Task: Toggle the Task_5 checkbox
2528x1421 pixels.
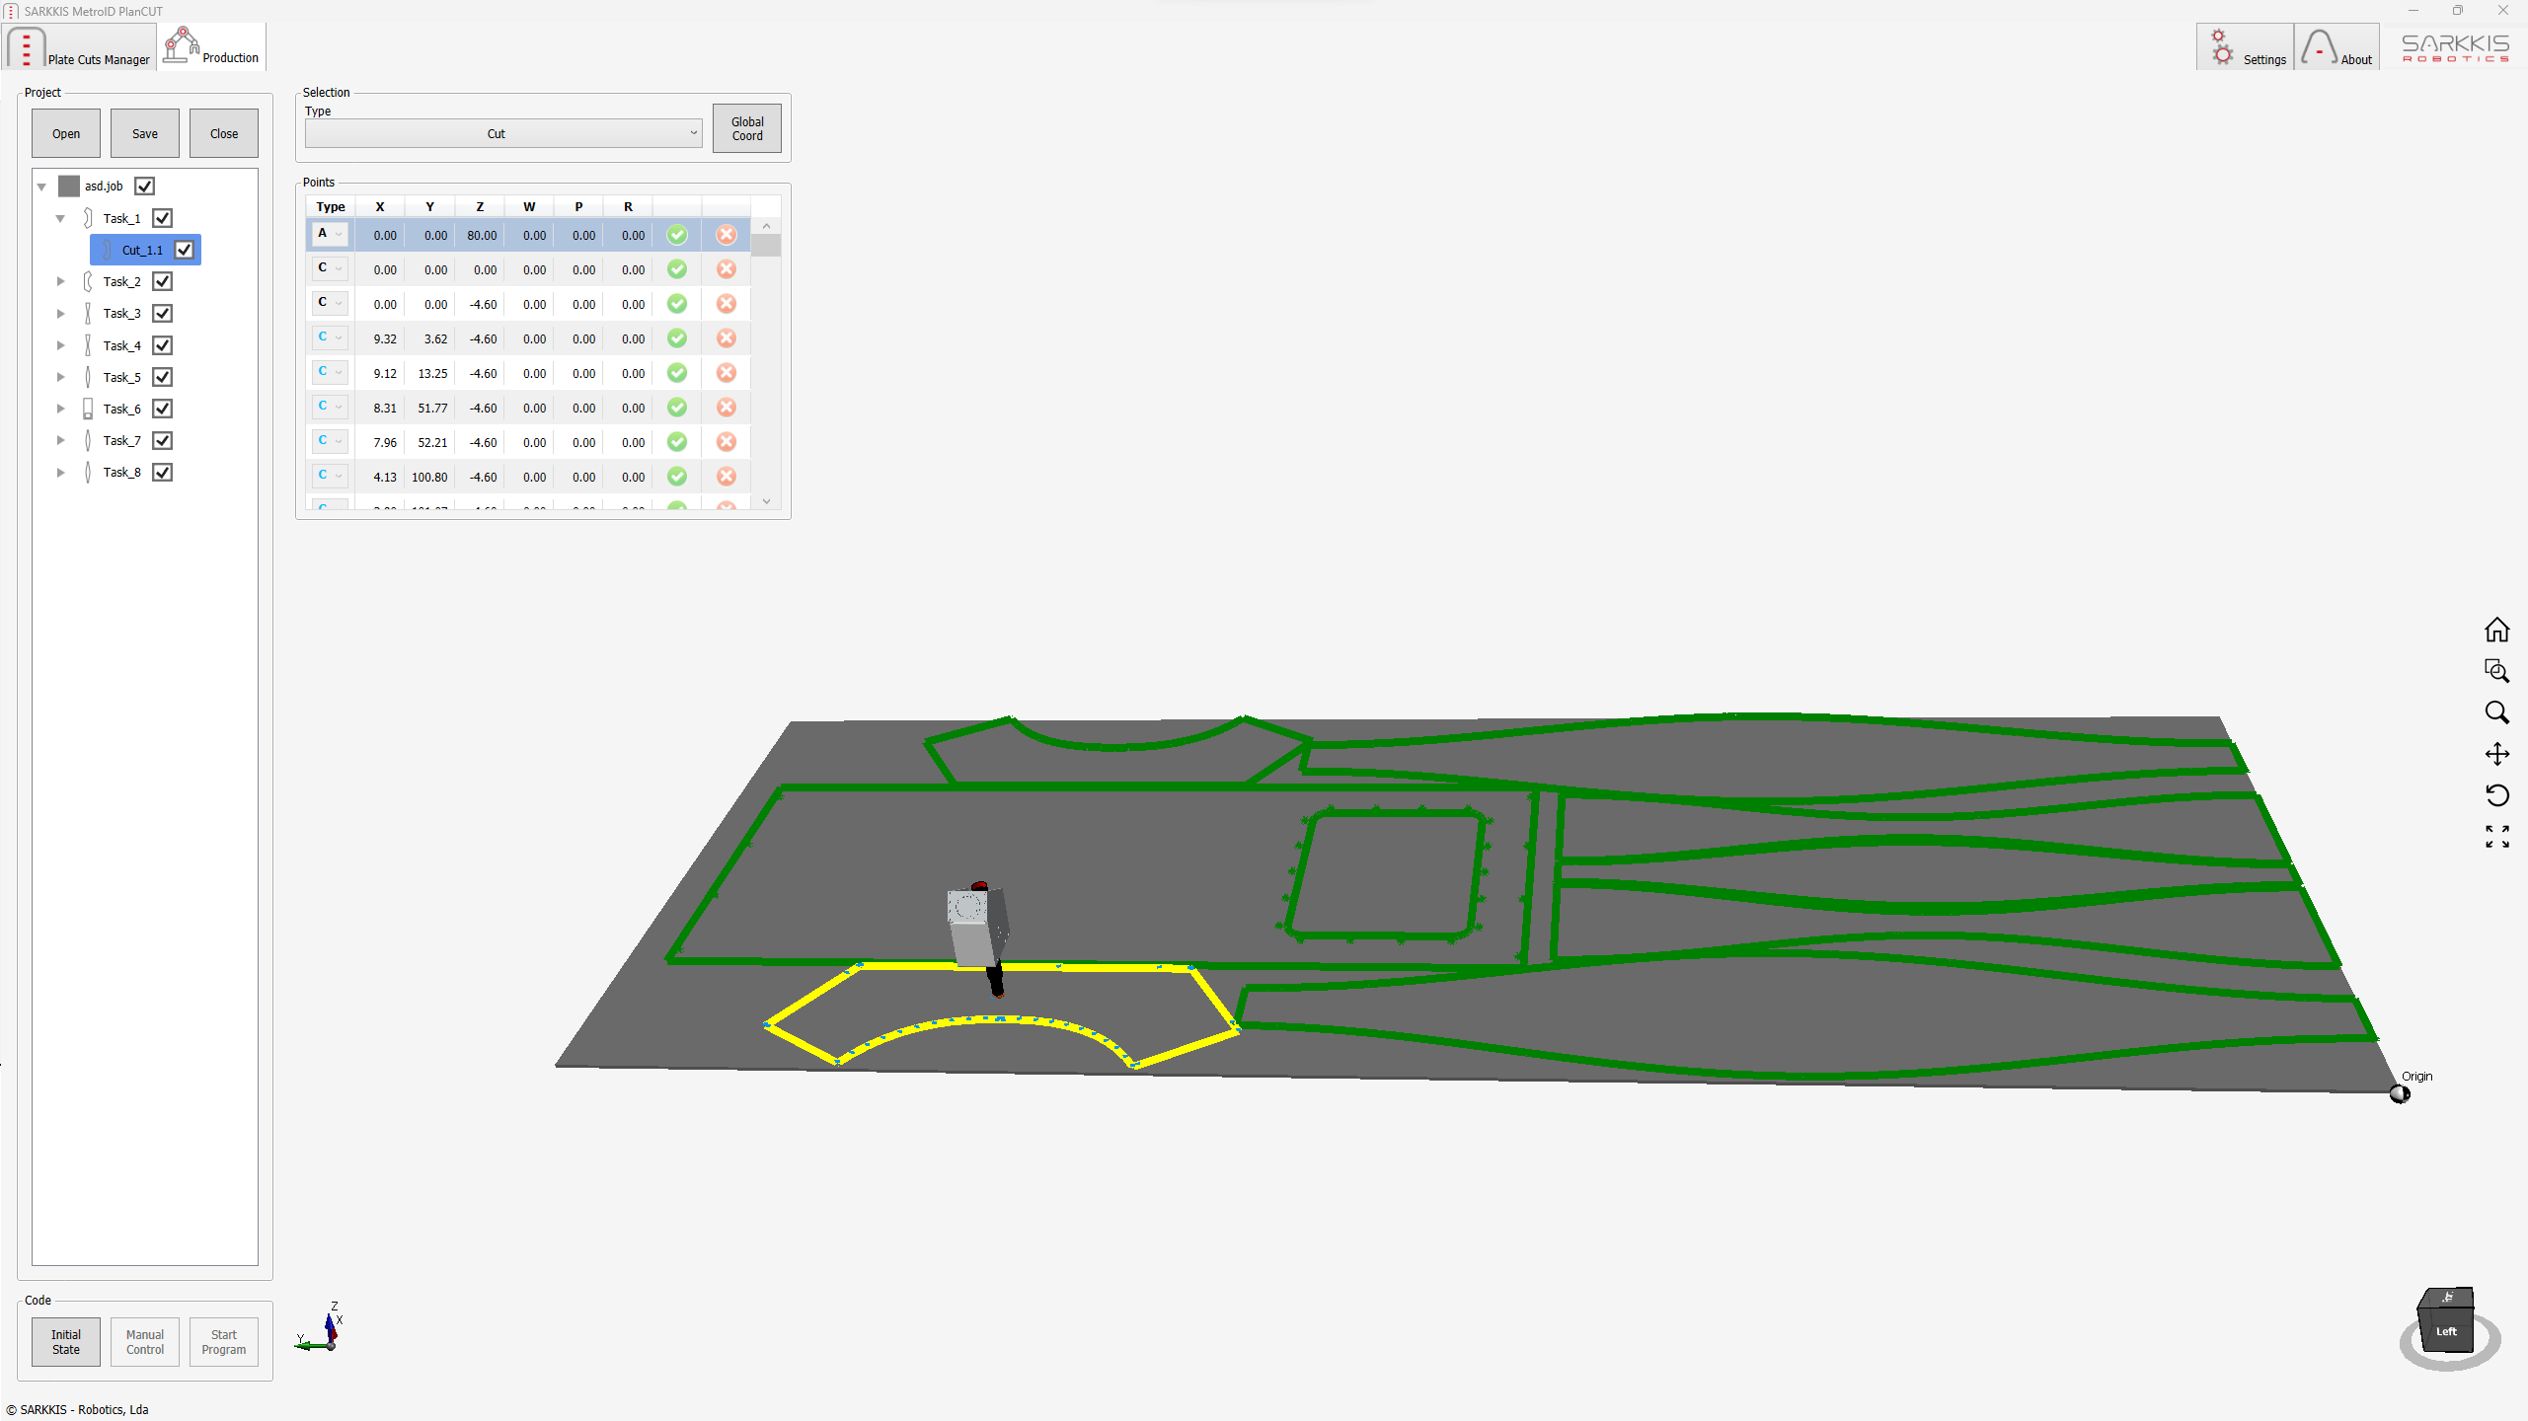Action: tap(163, 377)
